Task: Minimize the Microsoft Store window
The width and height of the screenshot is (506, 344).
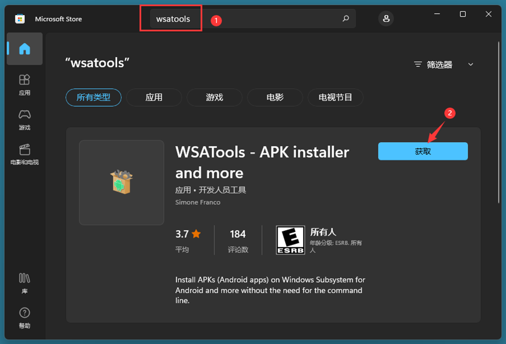Action: 437,14
